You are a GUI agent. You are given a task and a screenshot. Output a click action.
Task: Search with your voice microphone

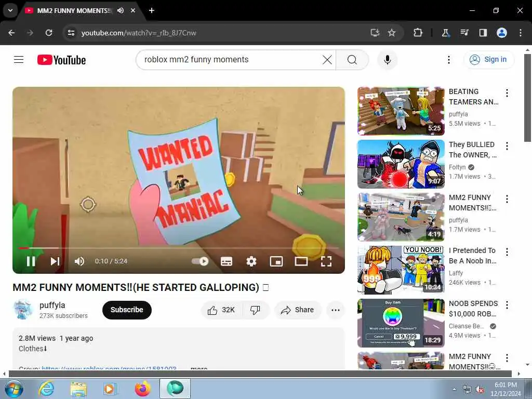[x=388, y=60]
